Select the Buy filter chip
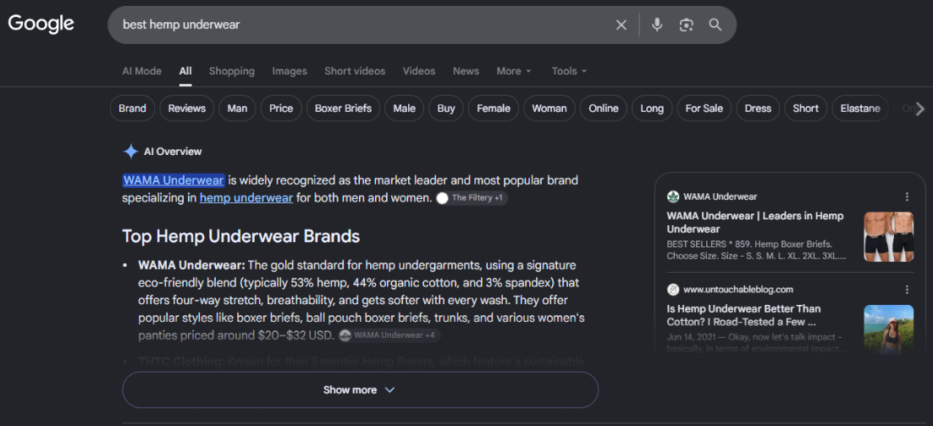 446,108
